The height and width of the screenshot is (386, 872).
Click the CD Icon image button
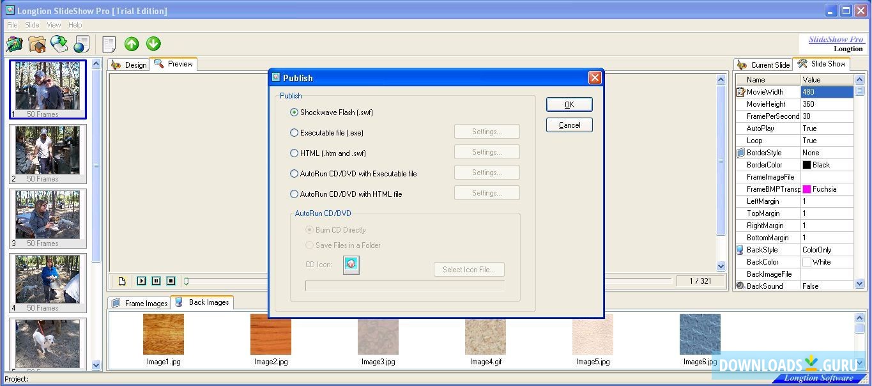click(351, 265)
